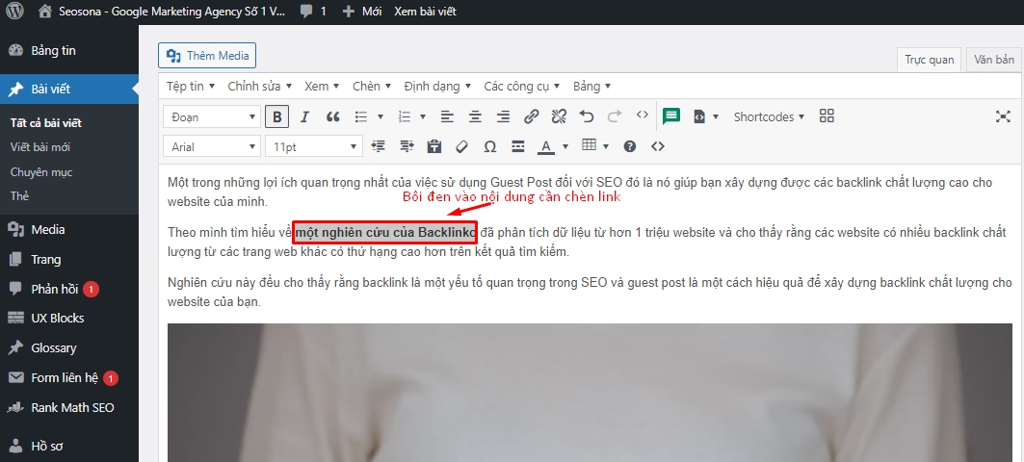Open the Viết bài mới link
This screenshot has width=1024, height=462.
point(40,147)
